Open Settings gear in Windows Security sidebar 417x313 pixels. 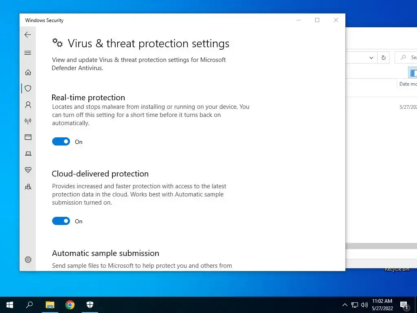28,260
